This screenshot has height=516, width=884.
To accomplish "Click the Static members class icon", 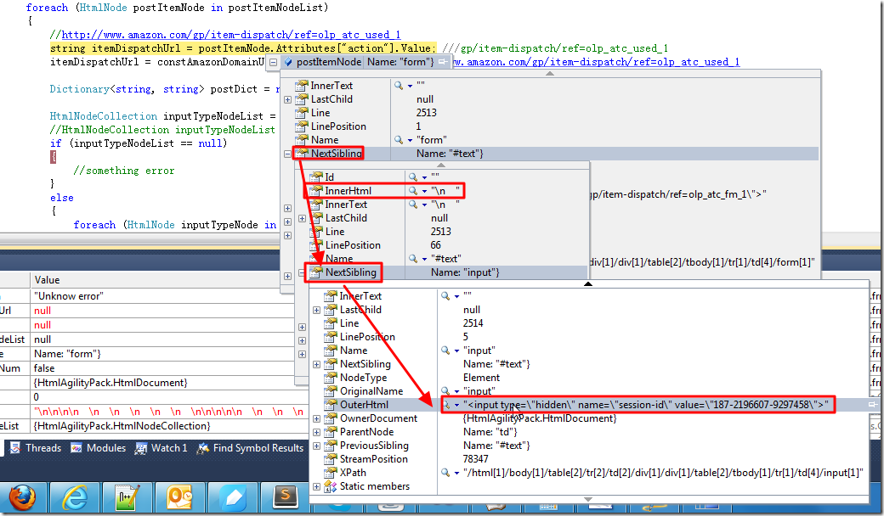I will coord(331,486).
